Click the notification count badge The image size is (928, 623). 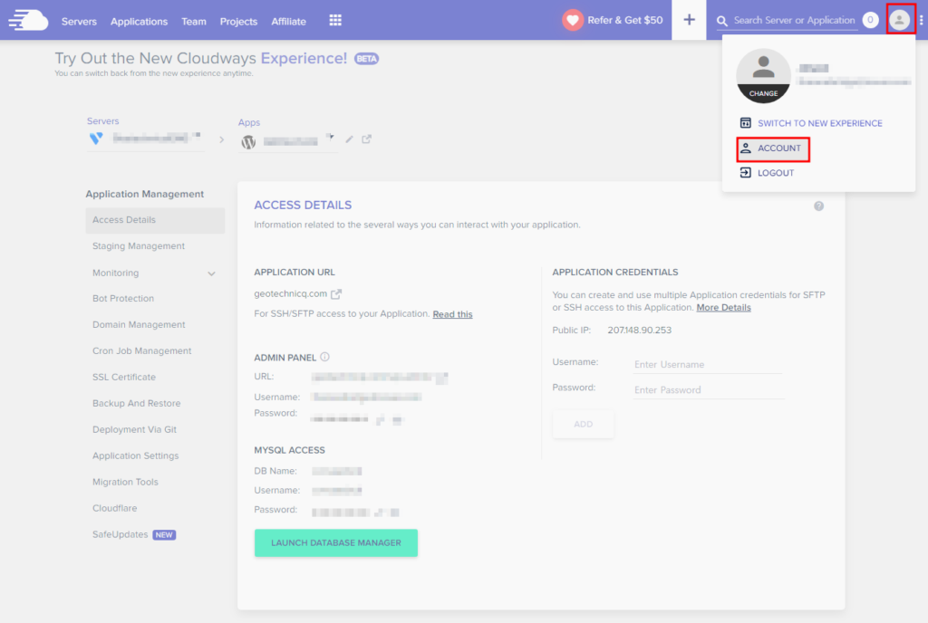[x=870, y=20]
